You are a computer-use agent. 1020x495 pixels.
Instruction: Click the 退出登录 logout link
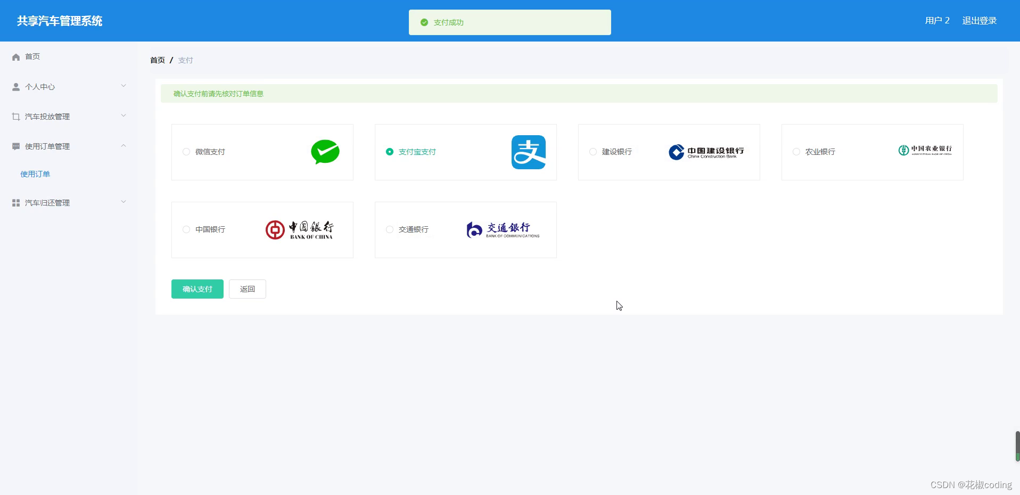980,20
